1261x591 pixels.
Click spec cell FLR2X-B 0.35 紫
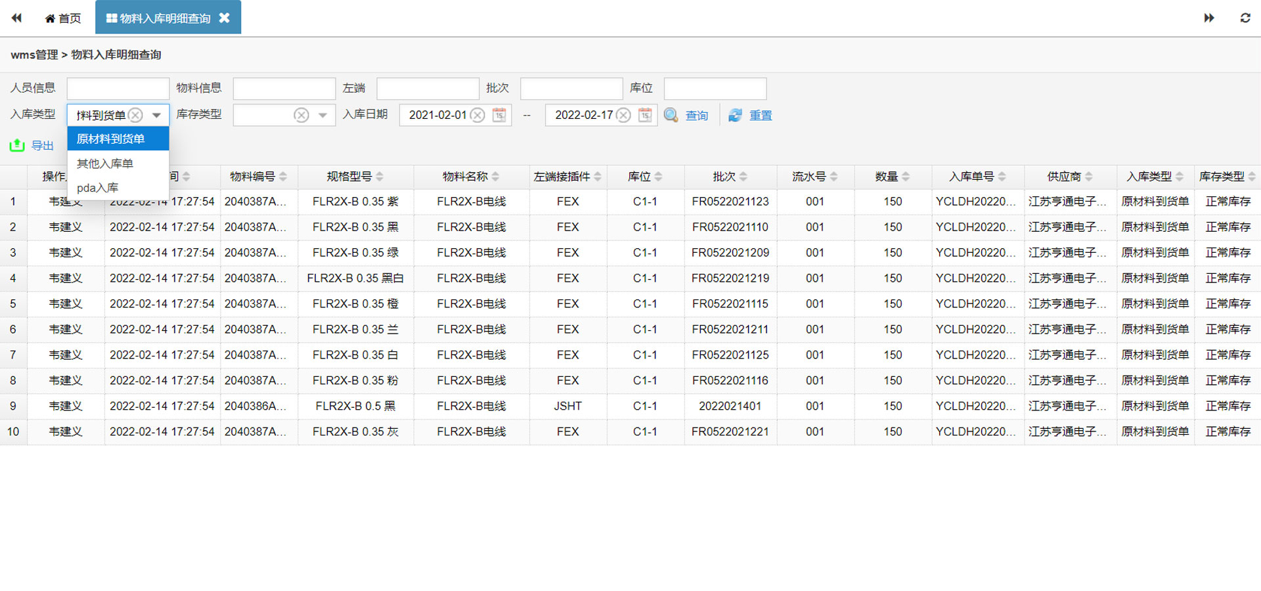tap(355, 202)
